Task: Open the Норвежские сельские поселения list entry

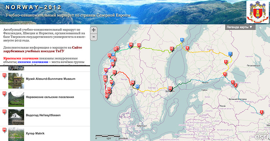Action: (45, 99)
